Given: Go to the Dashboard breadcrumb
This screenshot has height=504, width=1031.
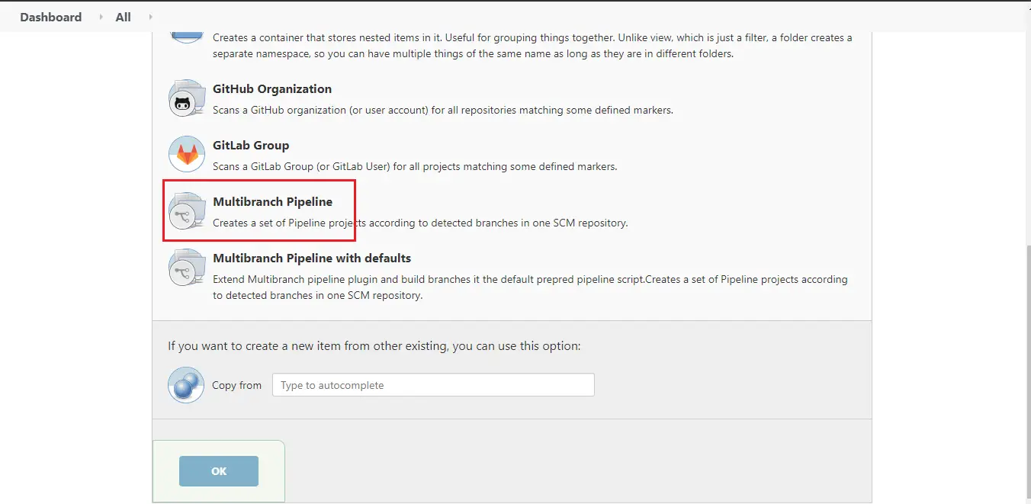Looking at the screenshot, I should (50, 17).
